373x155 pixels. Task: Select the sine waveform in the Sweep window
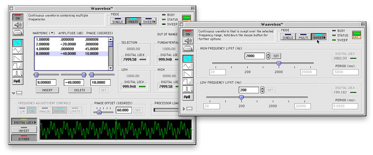pos(188,59)
